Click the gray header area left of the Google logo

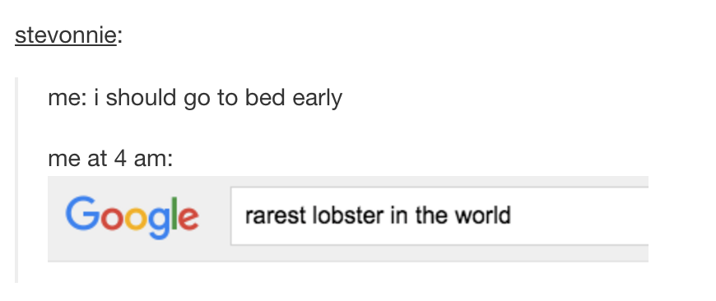coord(56,218)
